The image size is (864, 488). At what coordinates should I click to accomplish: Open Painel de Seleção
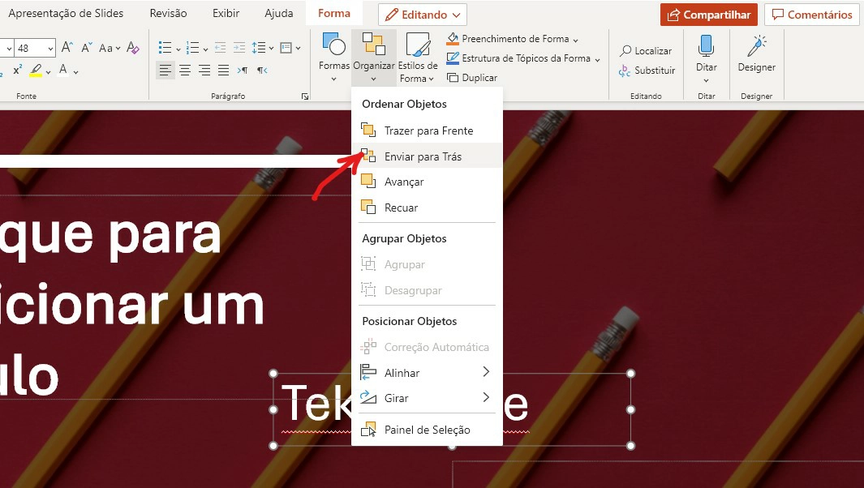pyautogui.click(x=427, y=430)
